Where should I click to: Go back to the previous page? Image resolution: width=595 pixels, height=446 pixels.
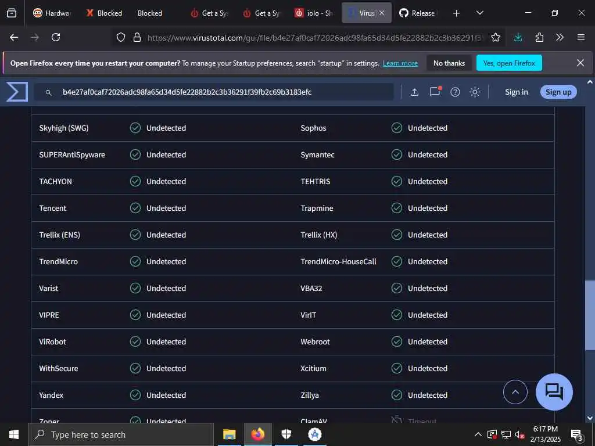point(14,37)
